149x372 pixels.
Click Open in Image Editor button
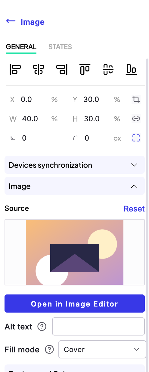click(75, 304)
